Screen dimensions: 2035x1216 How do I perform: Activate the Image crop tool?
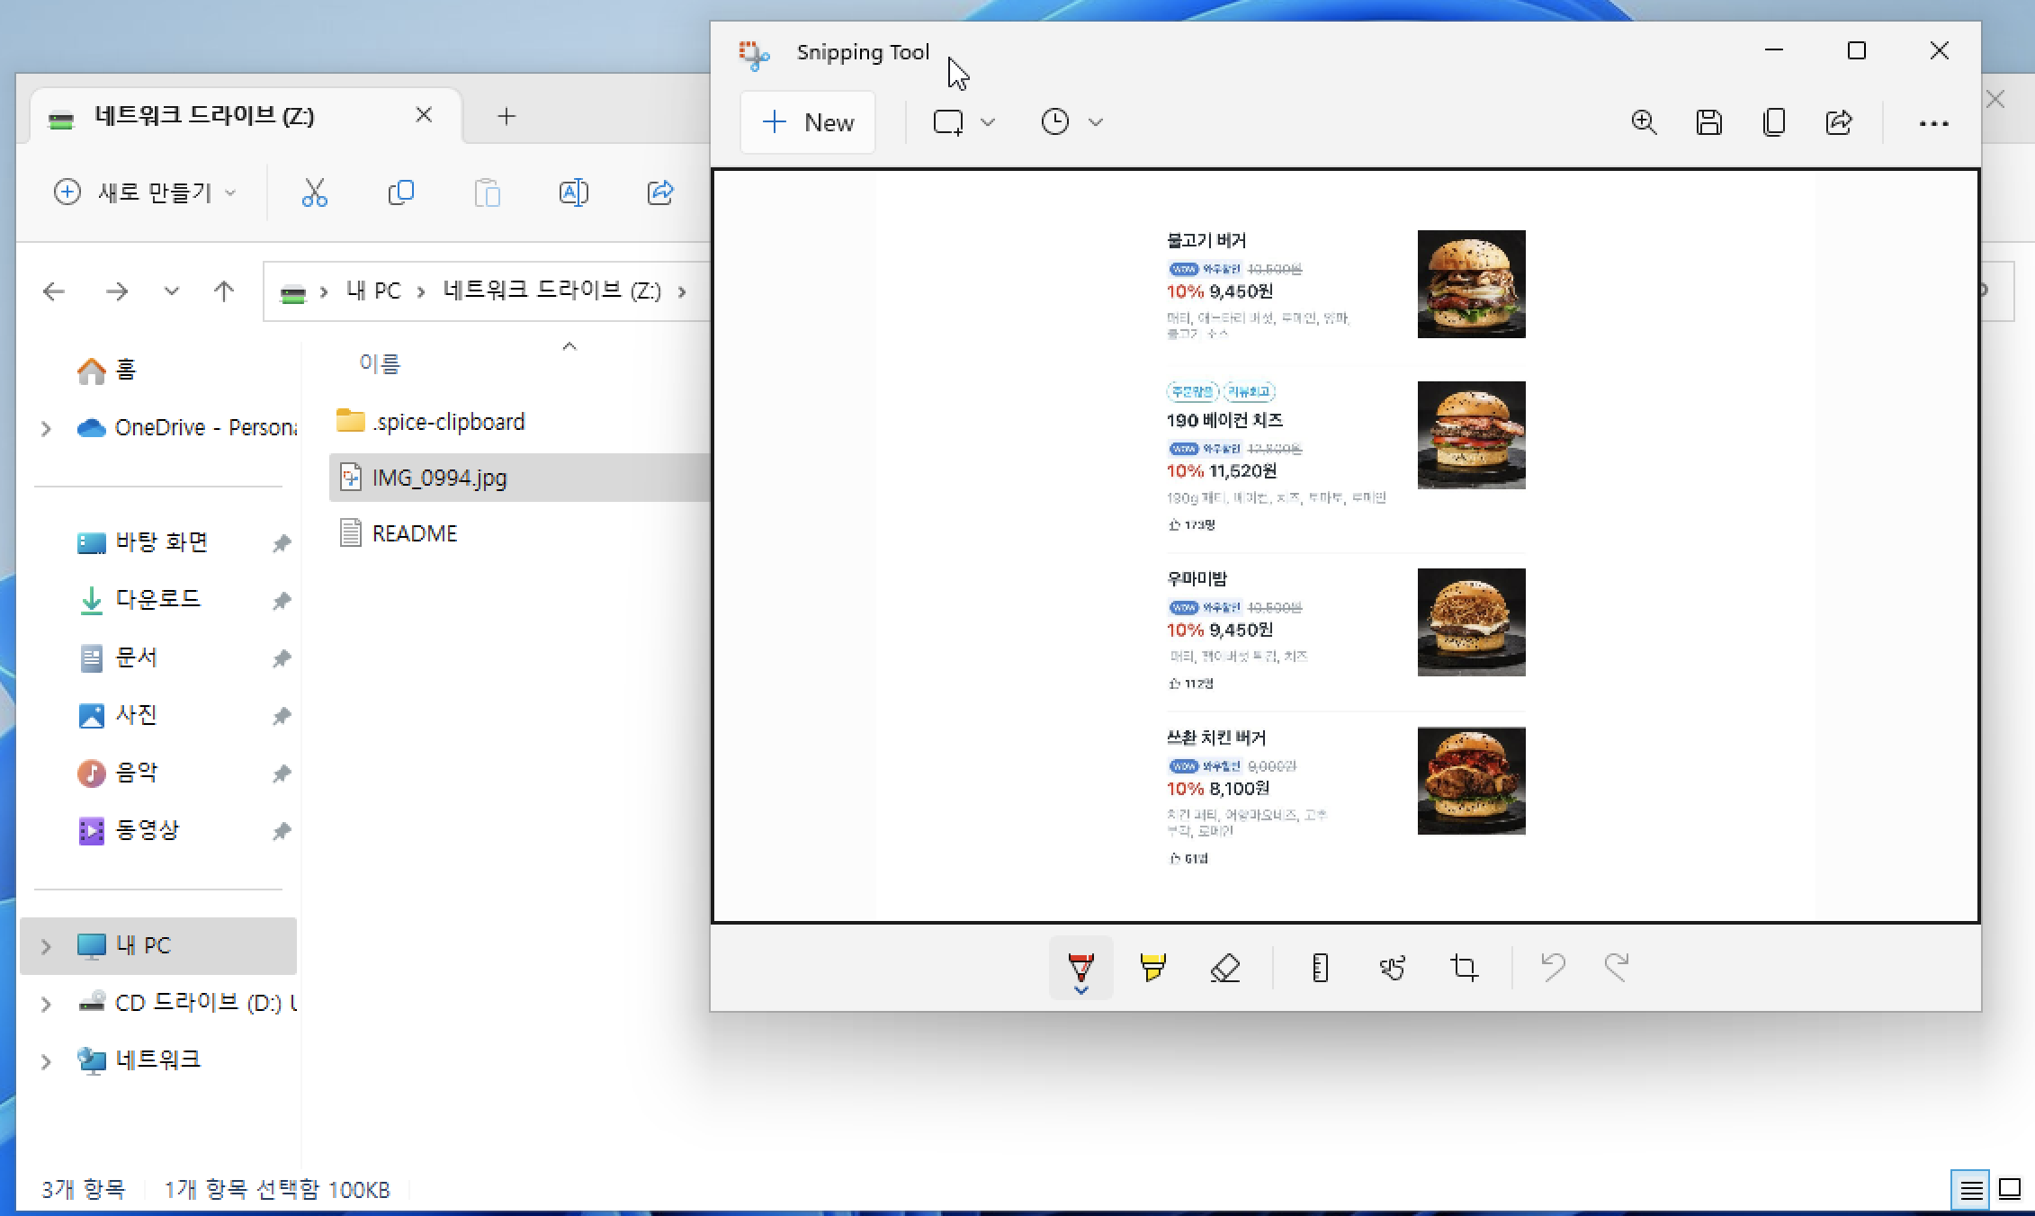(x=1464, y=968)
